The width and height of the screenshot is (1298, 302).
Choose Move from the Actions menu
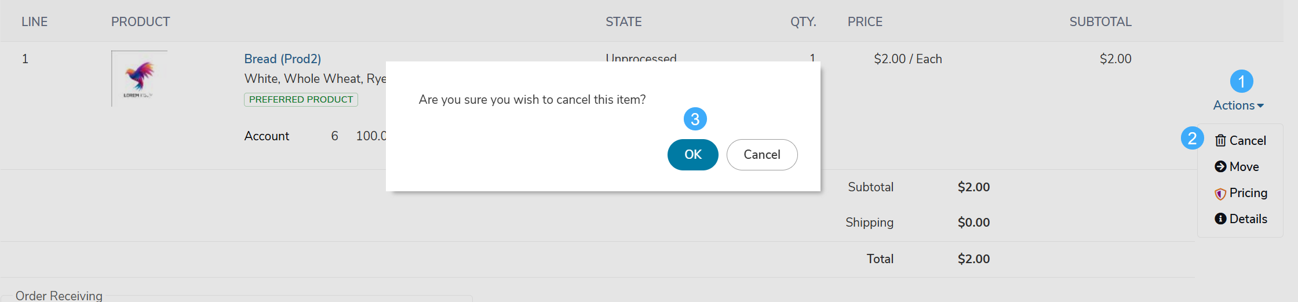coord(1237,167)
